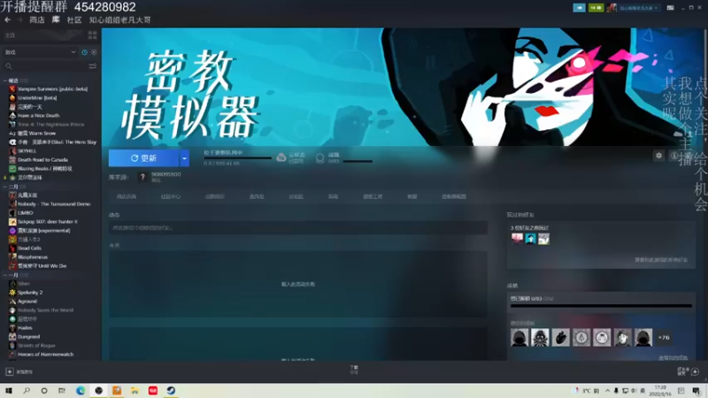Click the download progress bar under banner
The width and height of the screenshot is (708, 398).
pos(237,158)
